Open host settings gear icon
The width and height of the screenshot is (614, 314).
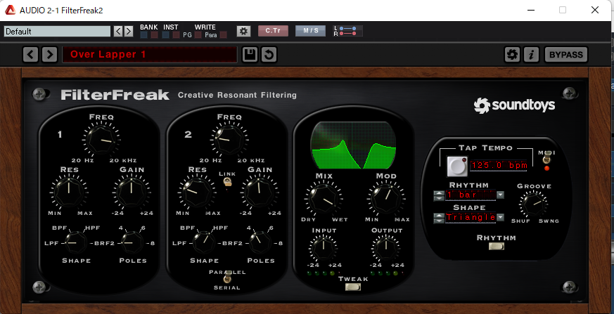pyautogui.click(x=243, y=32)
